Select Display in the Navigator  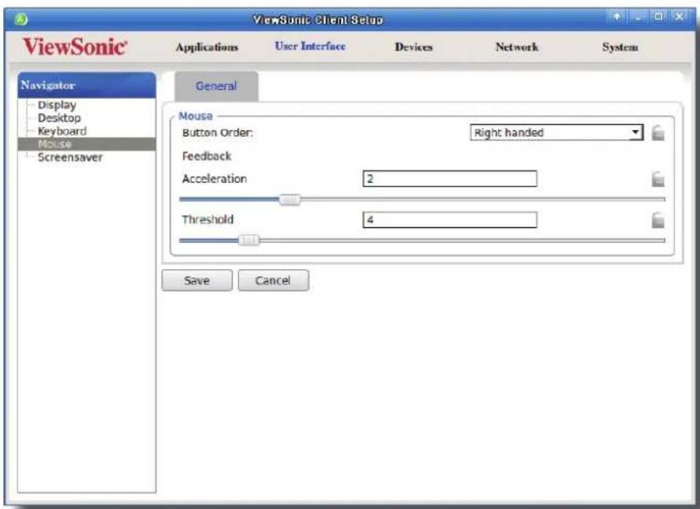coord(57,105)
